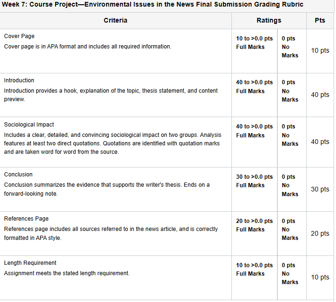Image resolution: width=336 pixels, height=302 pixels.
Task: Choose Full Marks for the Introduction criterion
Action: [x=254, y=95]
